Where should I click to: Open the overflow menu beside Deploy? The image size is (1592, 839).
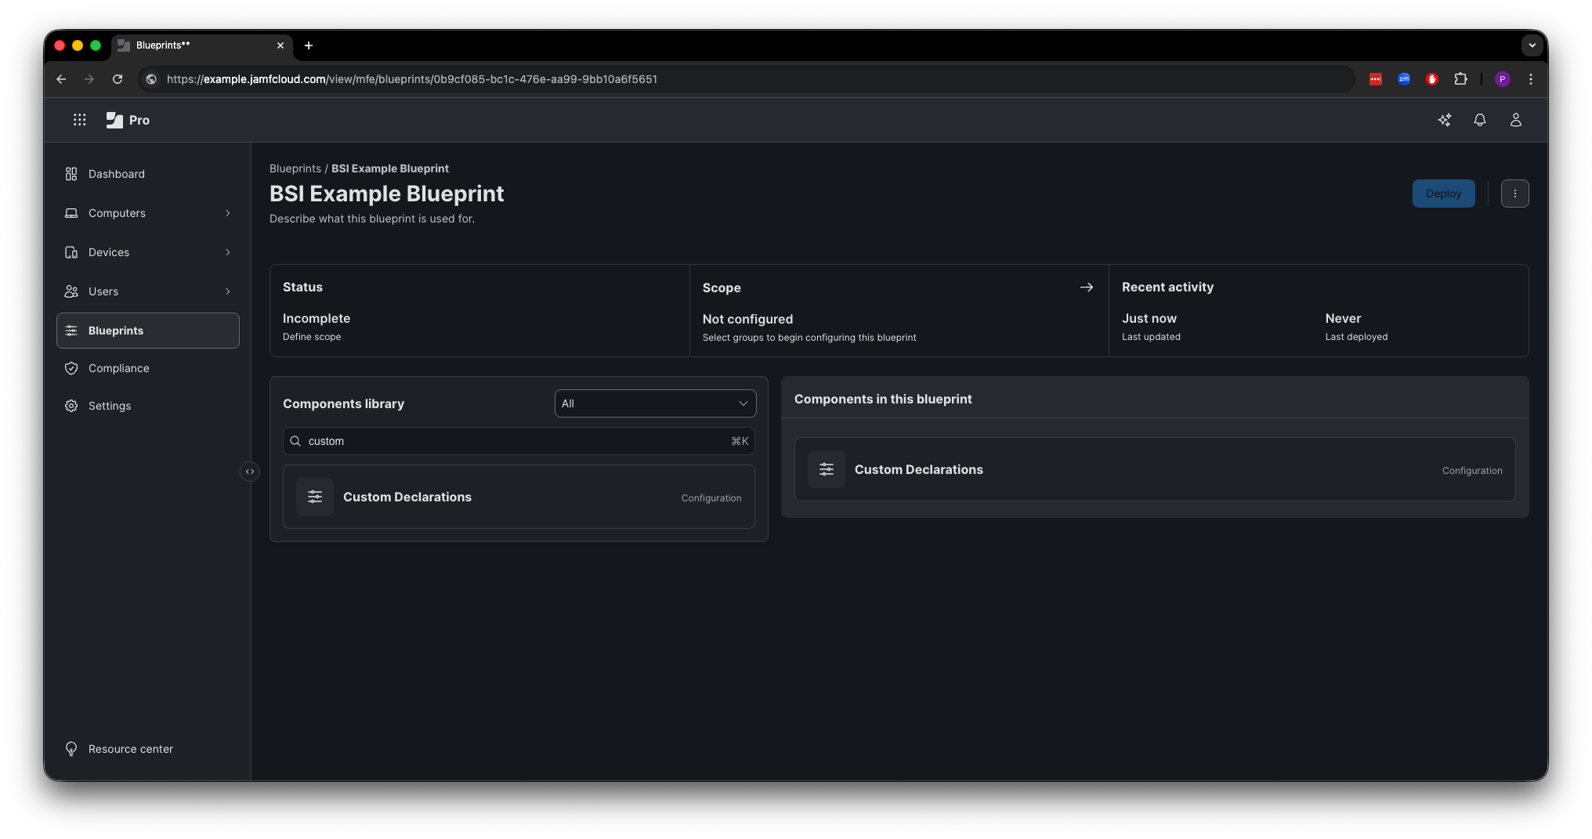point(1515,193)
